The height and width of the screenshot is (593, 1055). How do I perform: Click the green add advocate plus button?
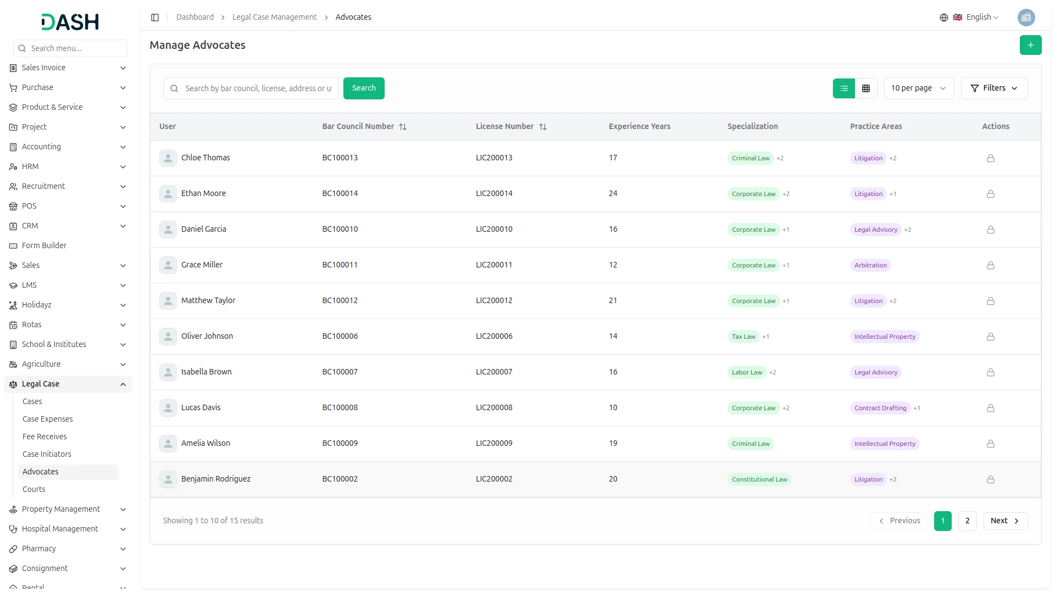[1030, 45]
